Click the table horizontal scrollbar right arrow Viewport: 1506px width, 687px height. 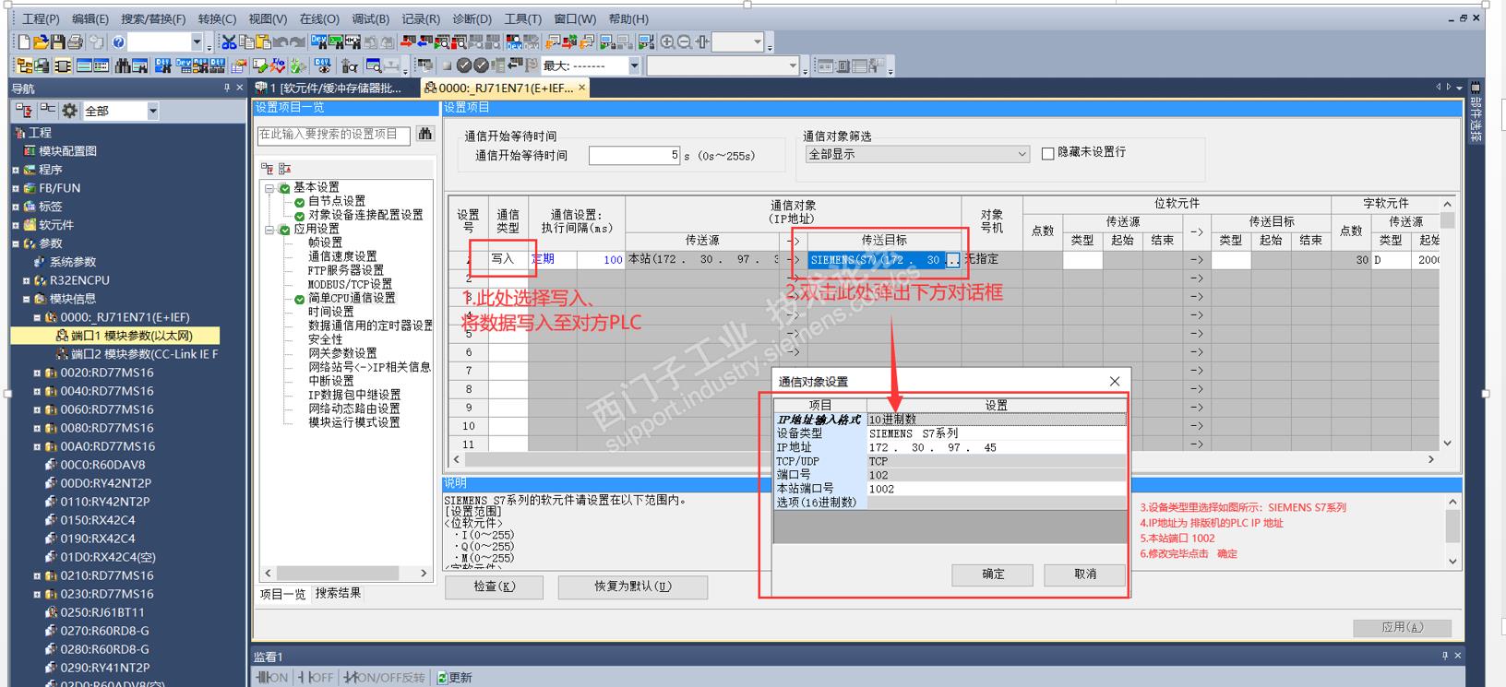click(1431, 458)
